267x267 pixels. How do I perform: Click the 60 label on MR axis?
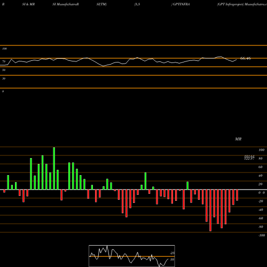point(261,167)
